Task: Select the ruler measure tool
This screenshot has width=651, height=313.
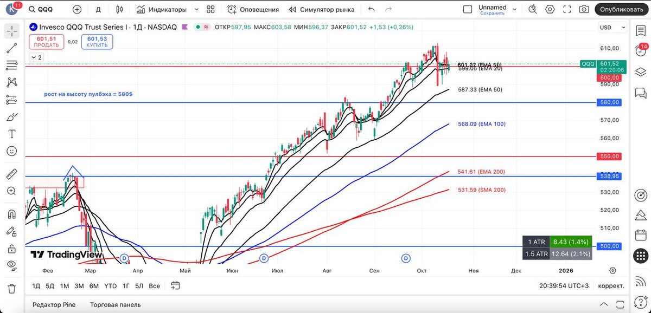Action: tap(11, 174)
